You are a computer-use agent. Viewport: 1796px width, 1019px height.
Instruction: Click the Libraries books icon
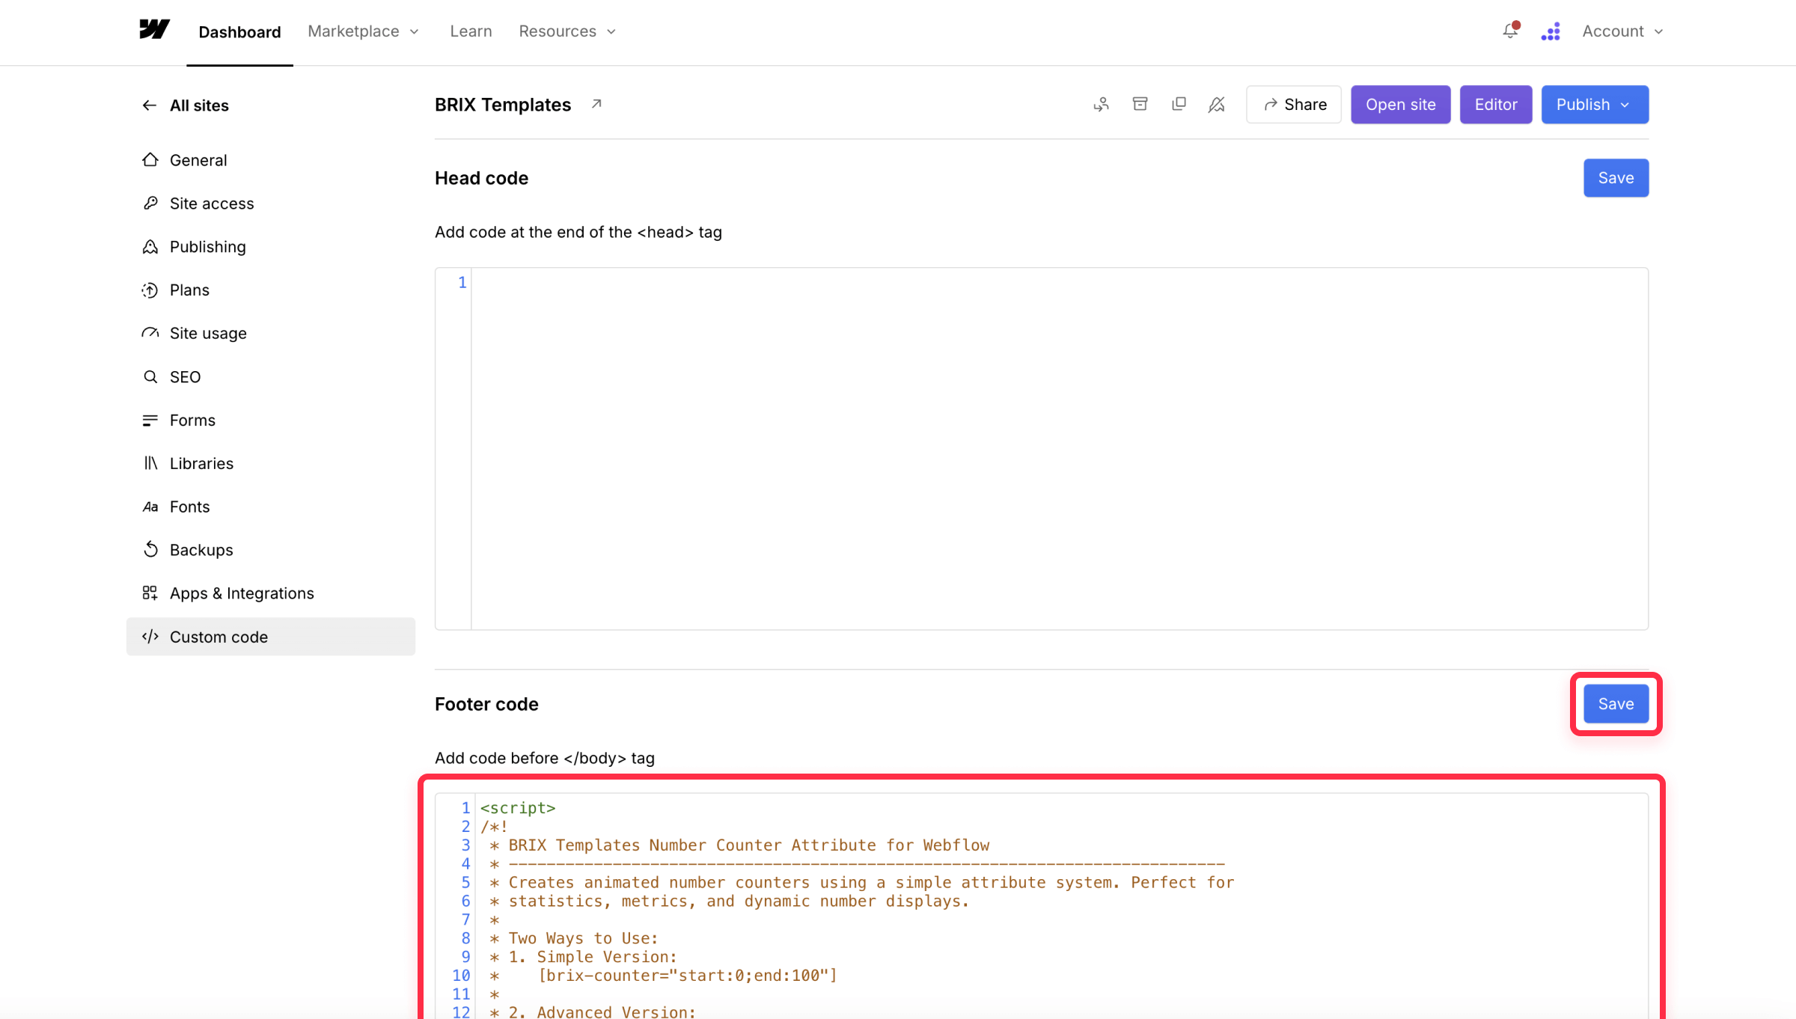point(150,463)
